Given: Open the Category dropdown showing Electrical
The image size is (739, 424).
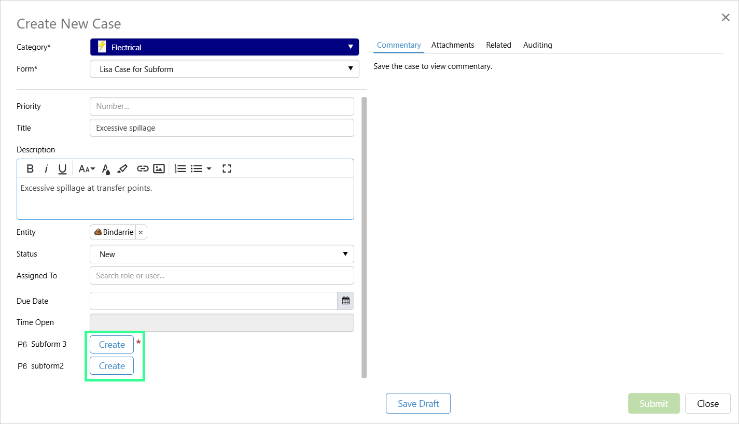Looking at the screenshot, I should point(224,47).
